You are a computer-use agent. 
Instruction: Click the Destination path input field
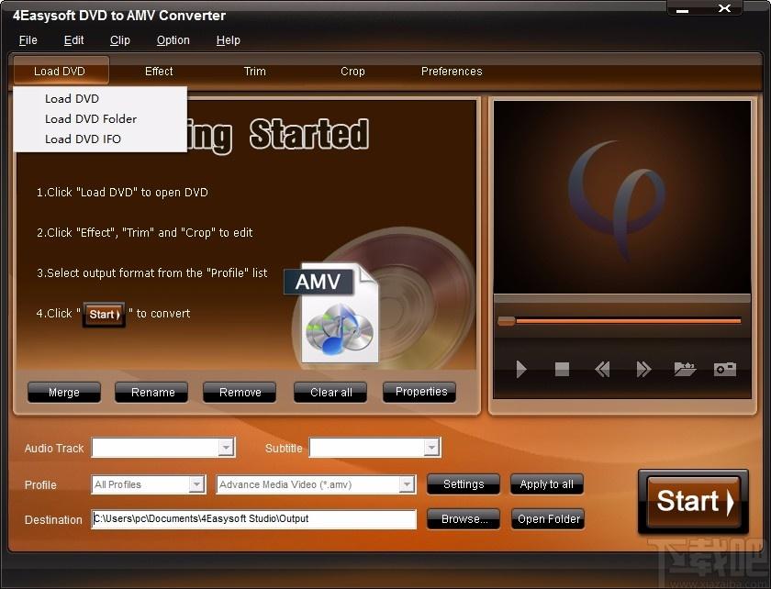253,518
